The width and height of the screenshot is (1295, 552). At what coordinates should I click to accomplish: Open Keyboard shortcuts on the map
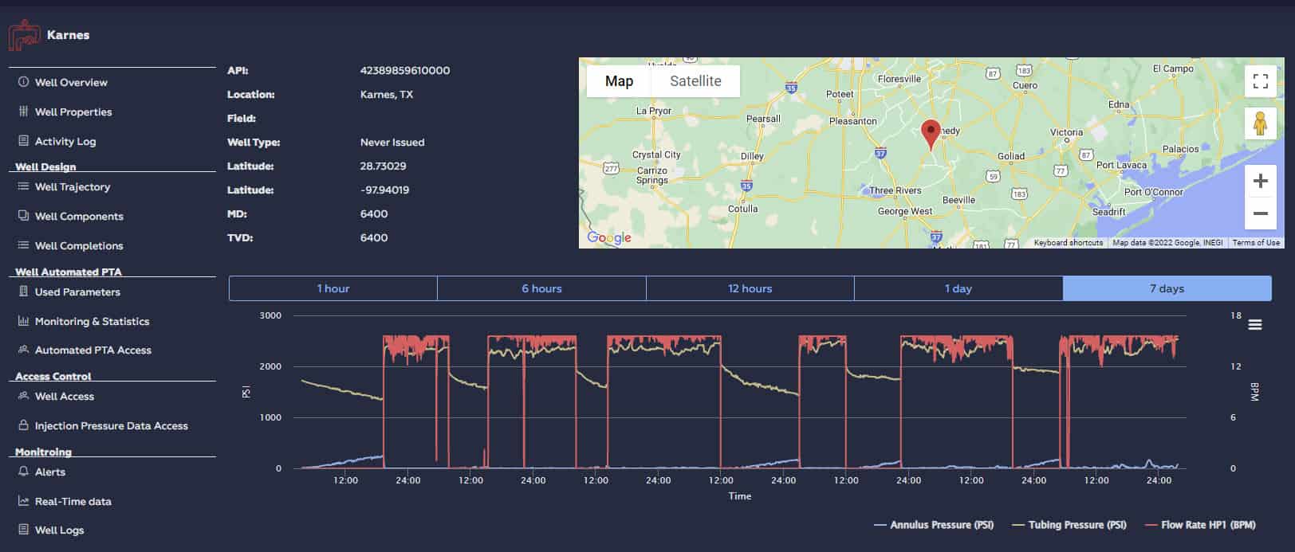pos(1068,243)
